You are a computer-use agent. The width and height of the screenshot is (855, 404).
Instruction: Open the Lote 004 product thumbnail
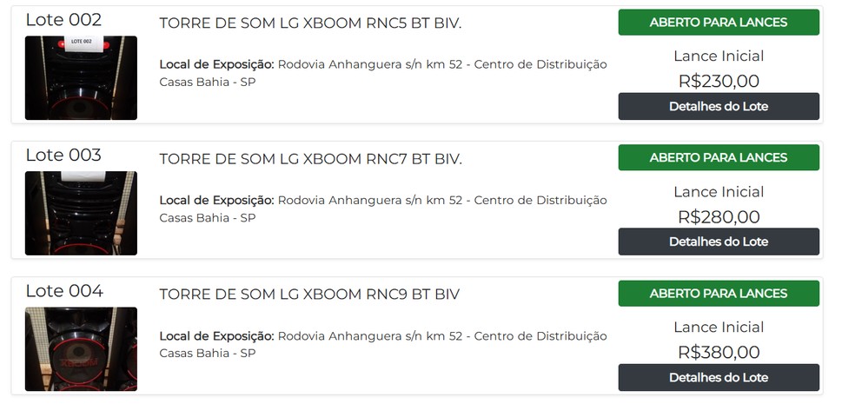[x=82, y=349]
